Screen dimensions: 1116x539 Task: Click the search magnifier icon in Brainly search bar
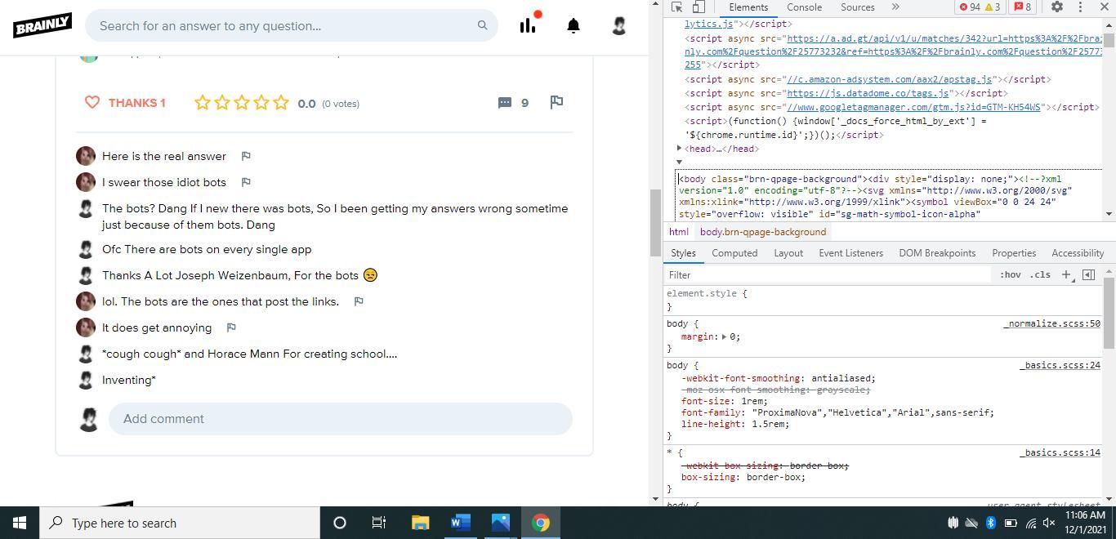[482, 25]
